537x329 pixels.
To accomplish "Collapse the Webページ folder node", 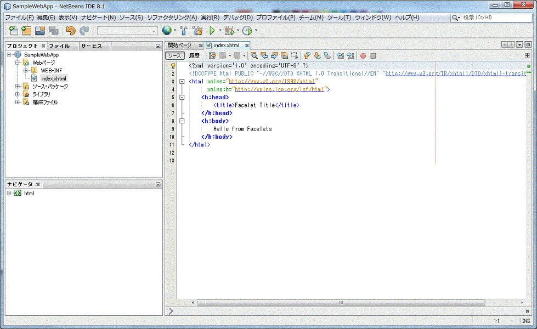I will 17,63.
